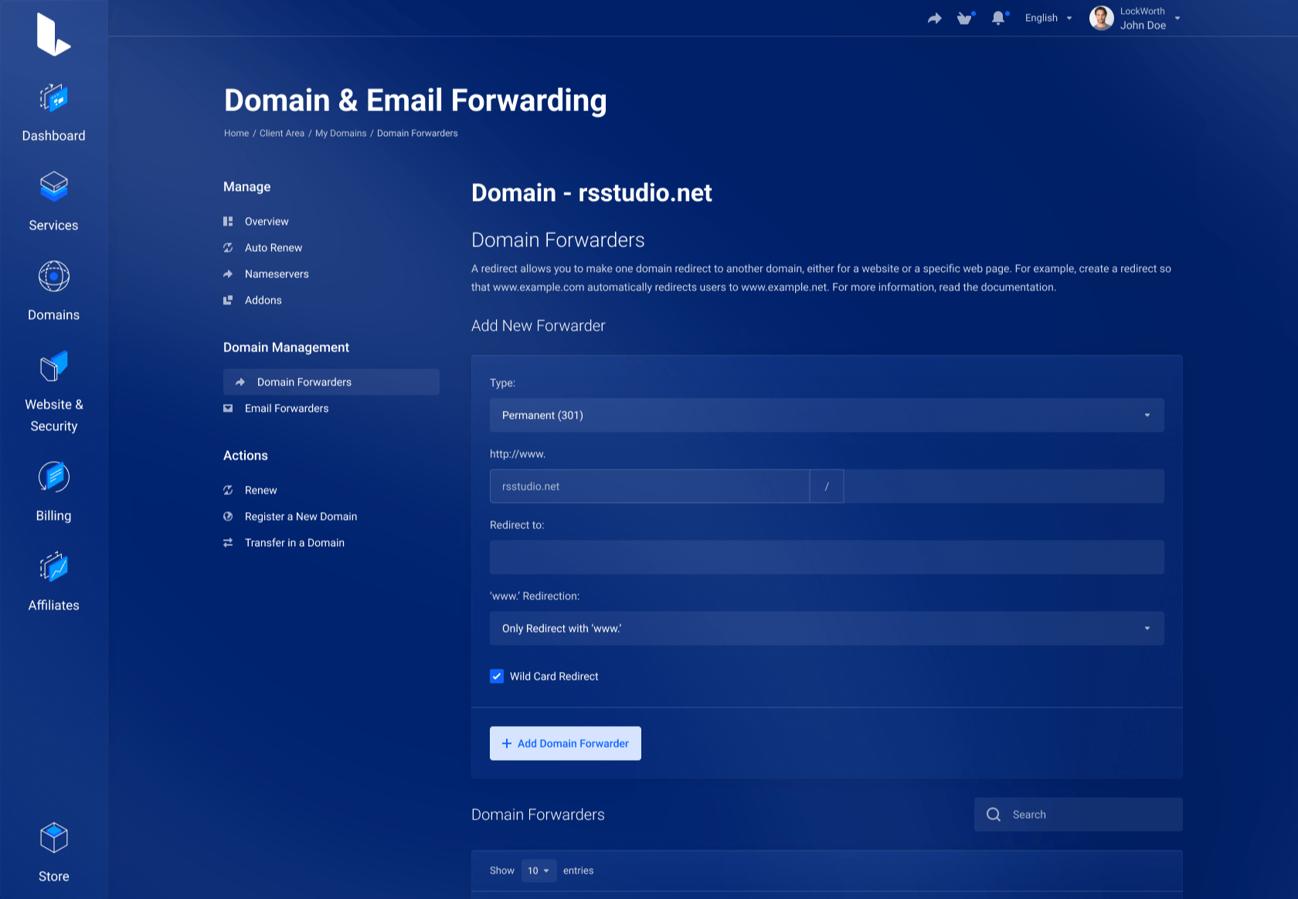Click the Register a New Domain link
This screenshot has width=1298, height=899.
(x=301, y=517)
